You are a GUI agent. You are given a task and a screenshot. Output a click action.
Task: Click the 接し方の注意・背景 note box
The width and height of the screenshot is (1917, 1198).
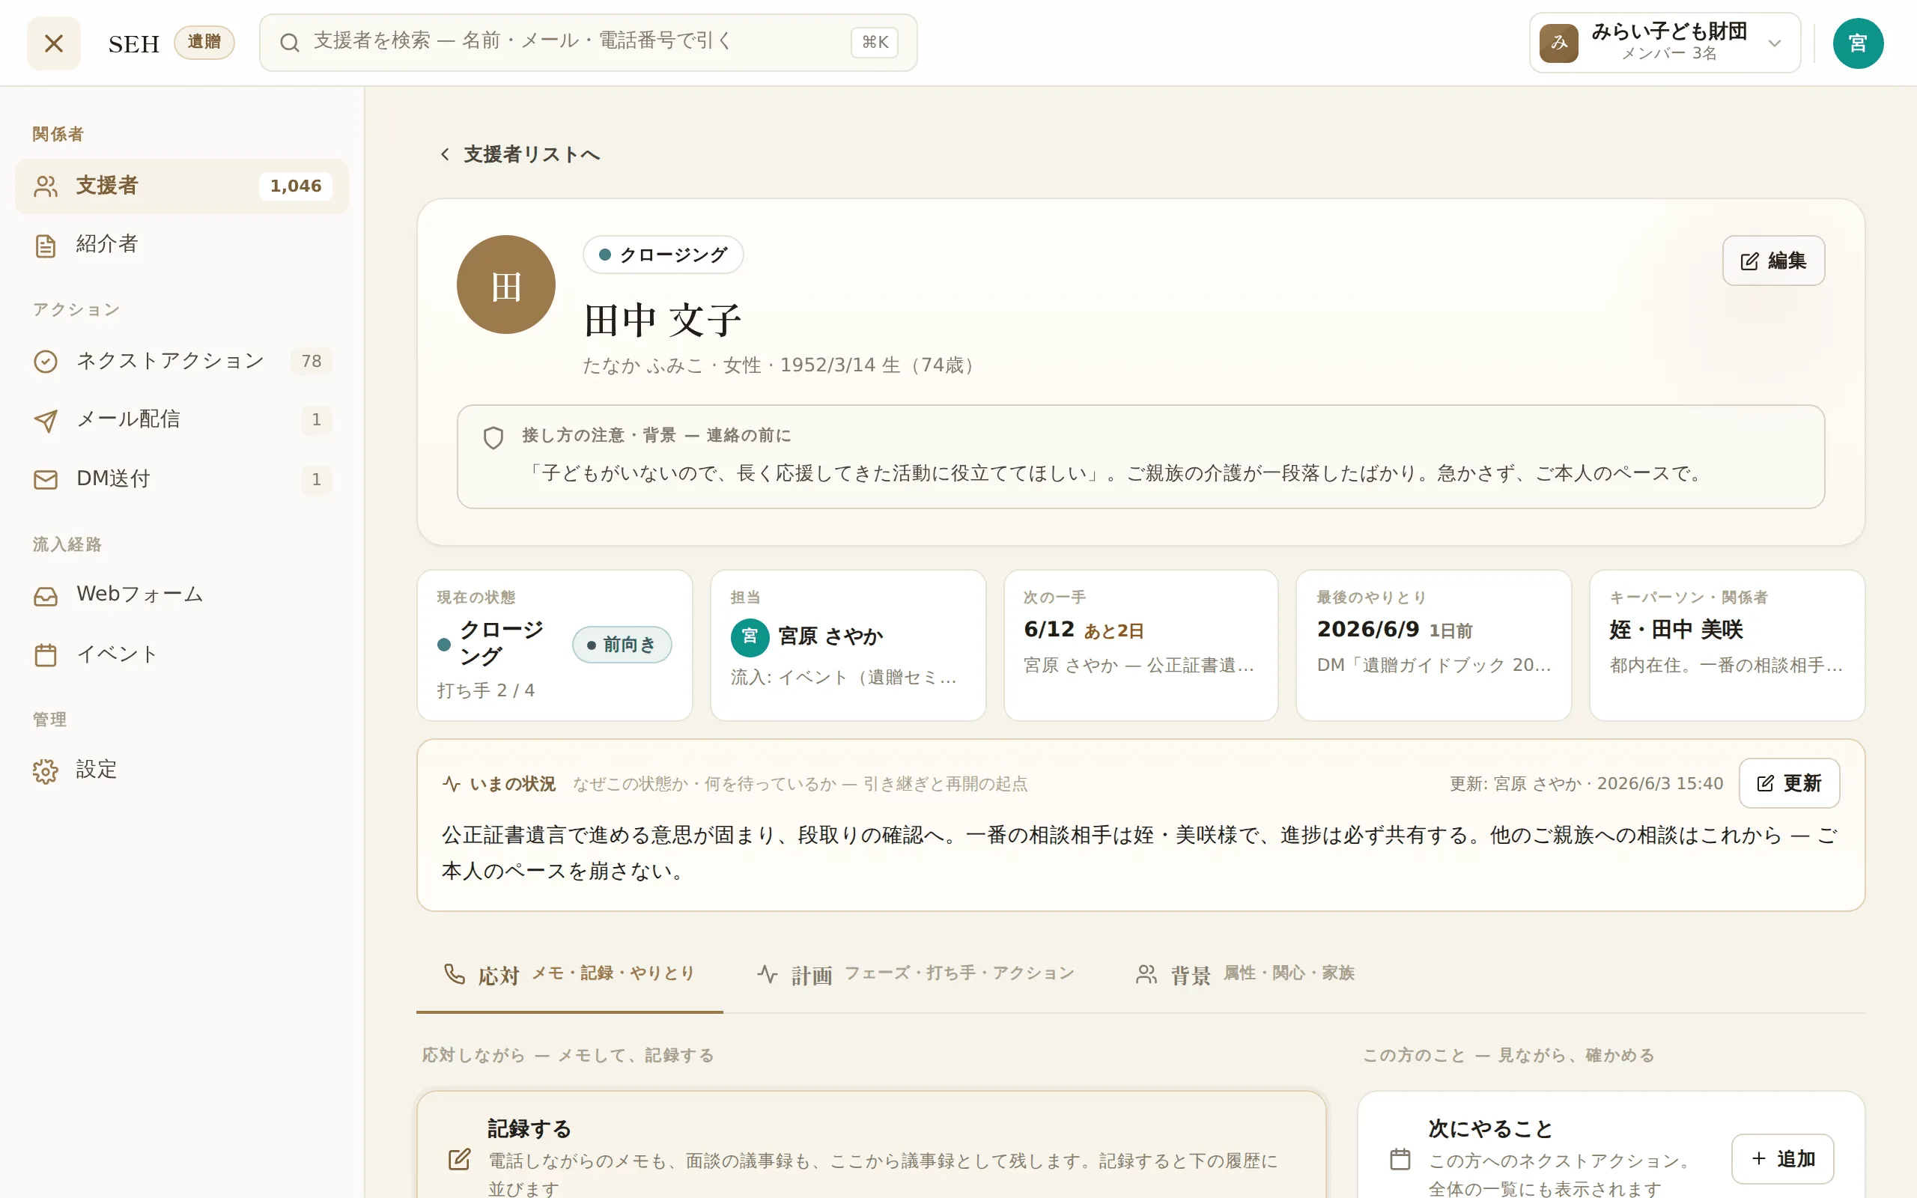(1140, 457)
